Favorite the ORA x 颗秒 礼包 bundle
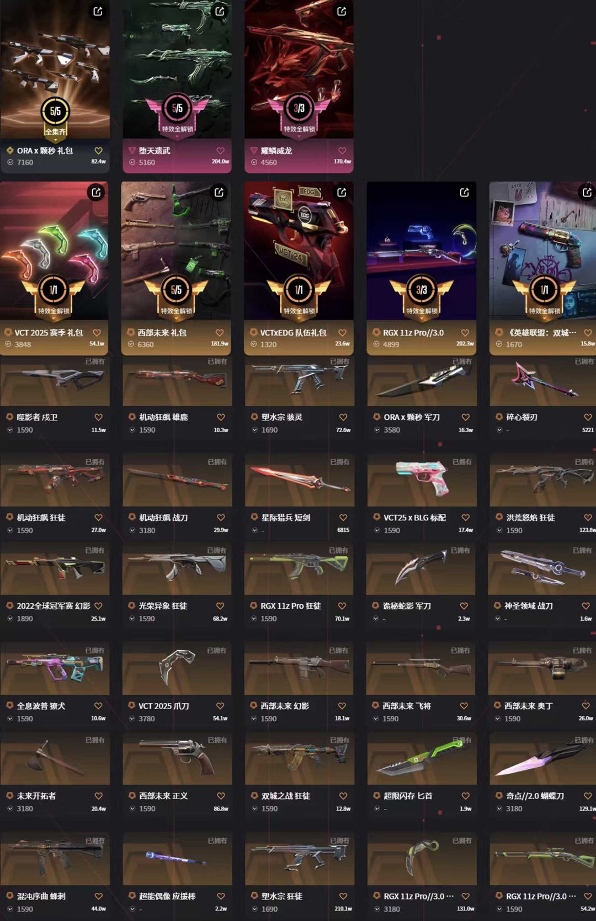The height and width of the screenshot is (921, 596). point(98,151)
